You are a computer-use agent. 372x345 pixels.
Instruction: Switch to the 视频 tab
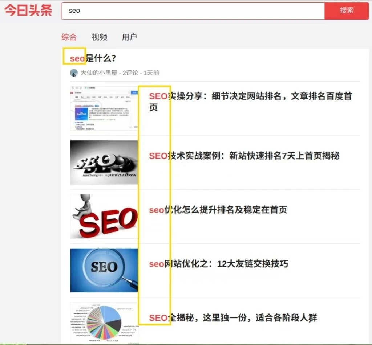pyautogui.click(x=99, y=37)
